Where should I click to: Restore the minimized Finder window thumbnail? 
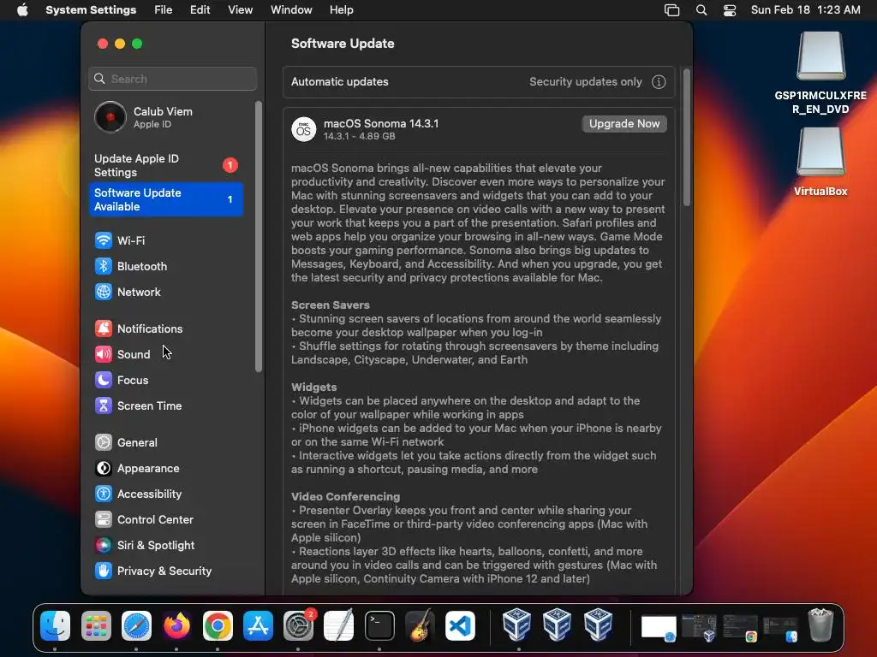[x=780, y=627]
